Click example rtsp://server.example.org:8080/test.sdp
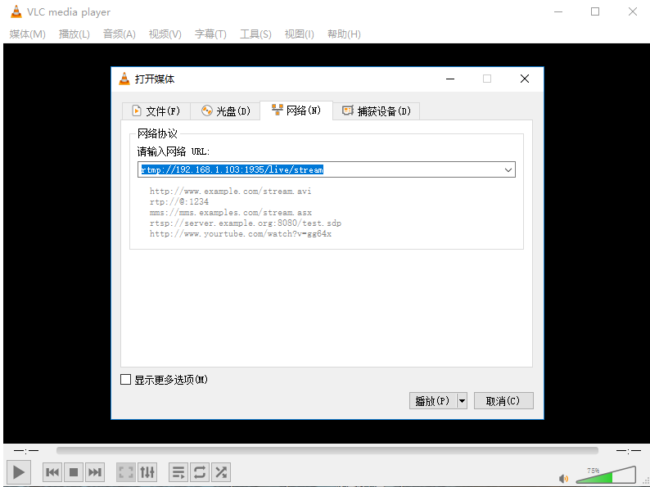This screenshot has height=487, width=650. click(246, 223)
